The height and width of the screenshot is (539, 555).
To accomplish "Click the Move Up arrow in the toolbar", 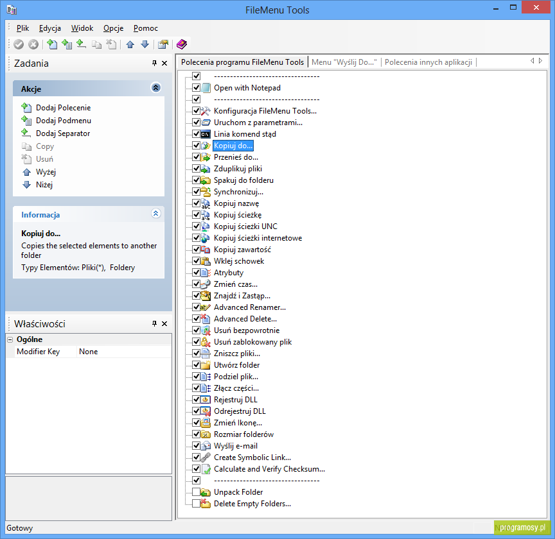I will 130,44.
